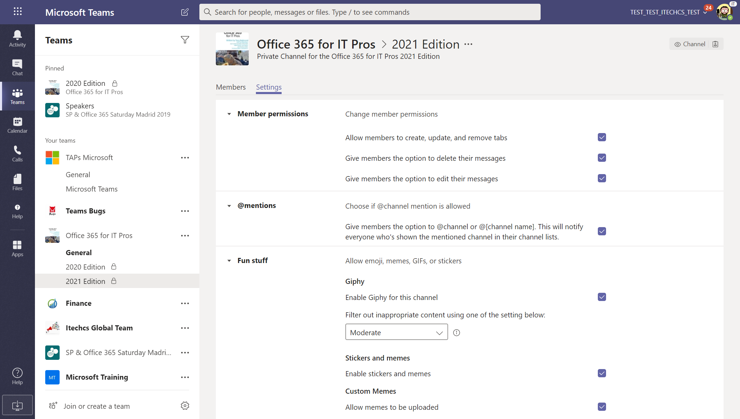
Task: Collapse the Member permissions section
Action: point(229,114)
